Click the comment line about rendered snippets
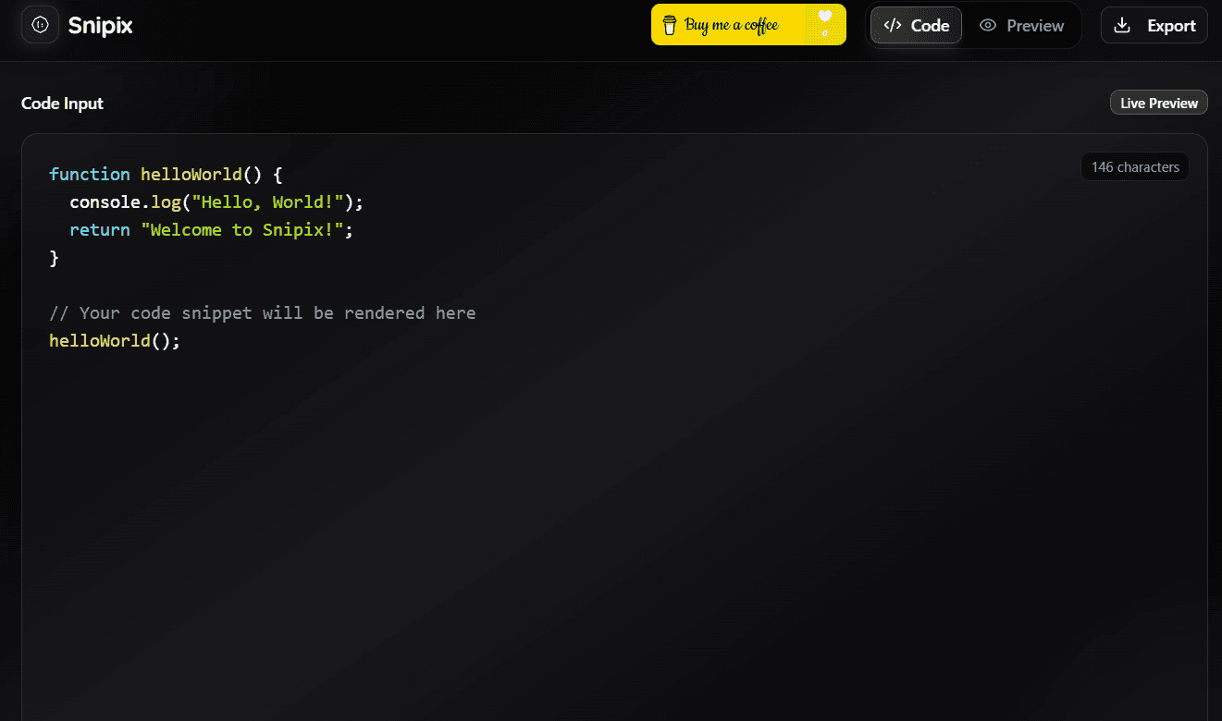The height and width of the screenshot is (721, 1222). (263, 312)
